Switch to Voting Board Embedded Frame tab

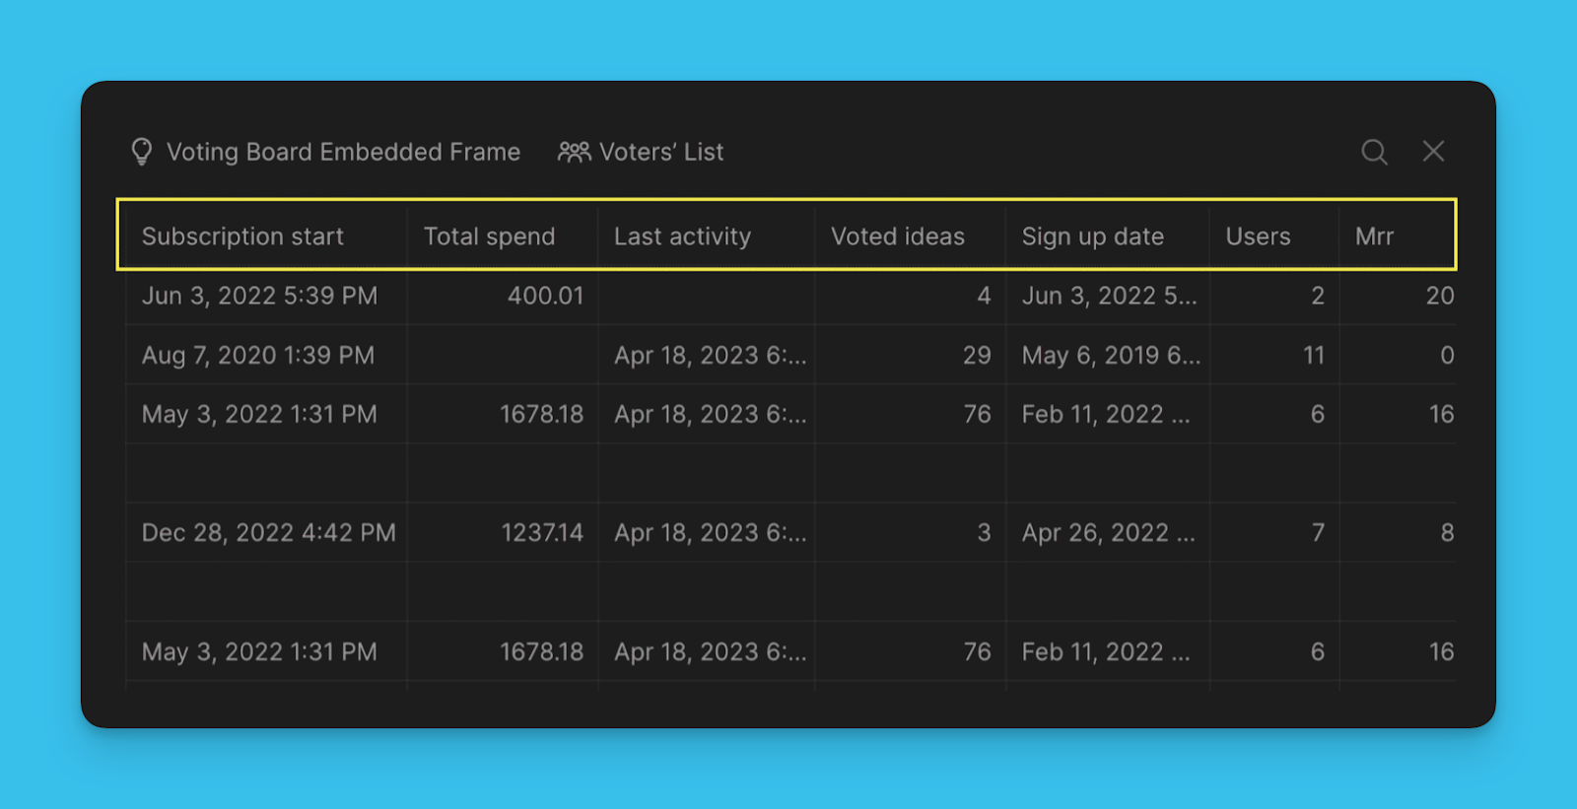(x=342, y=152)
